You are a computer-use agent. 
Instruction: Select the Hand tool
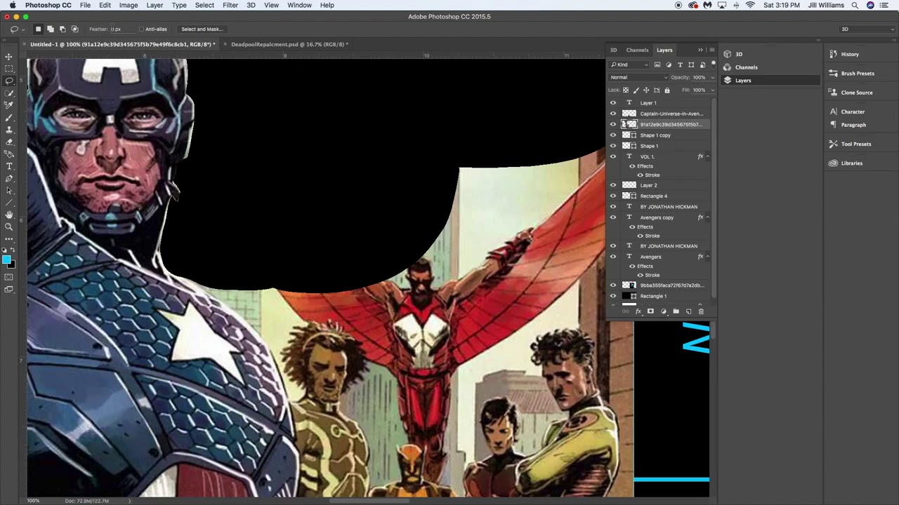[x=9, y=215]
